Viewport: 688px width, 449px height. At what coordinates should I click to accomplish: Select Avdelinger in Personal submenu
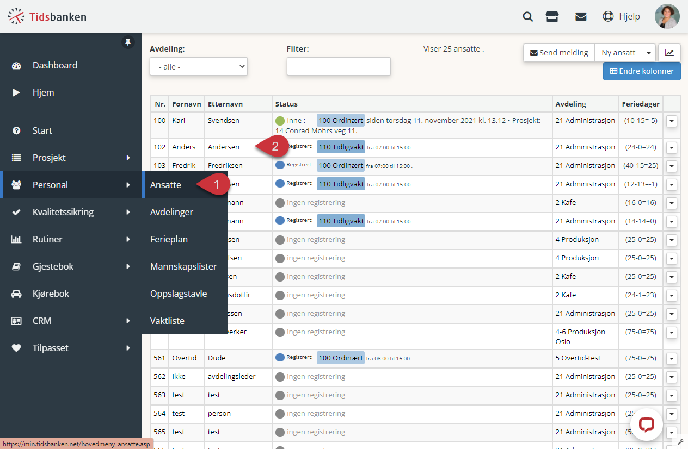[x=171, y=212]
